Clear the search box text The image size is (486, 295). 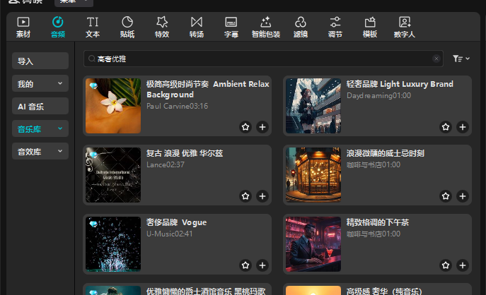tap(436, 59)
